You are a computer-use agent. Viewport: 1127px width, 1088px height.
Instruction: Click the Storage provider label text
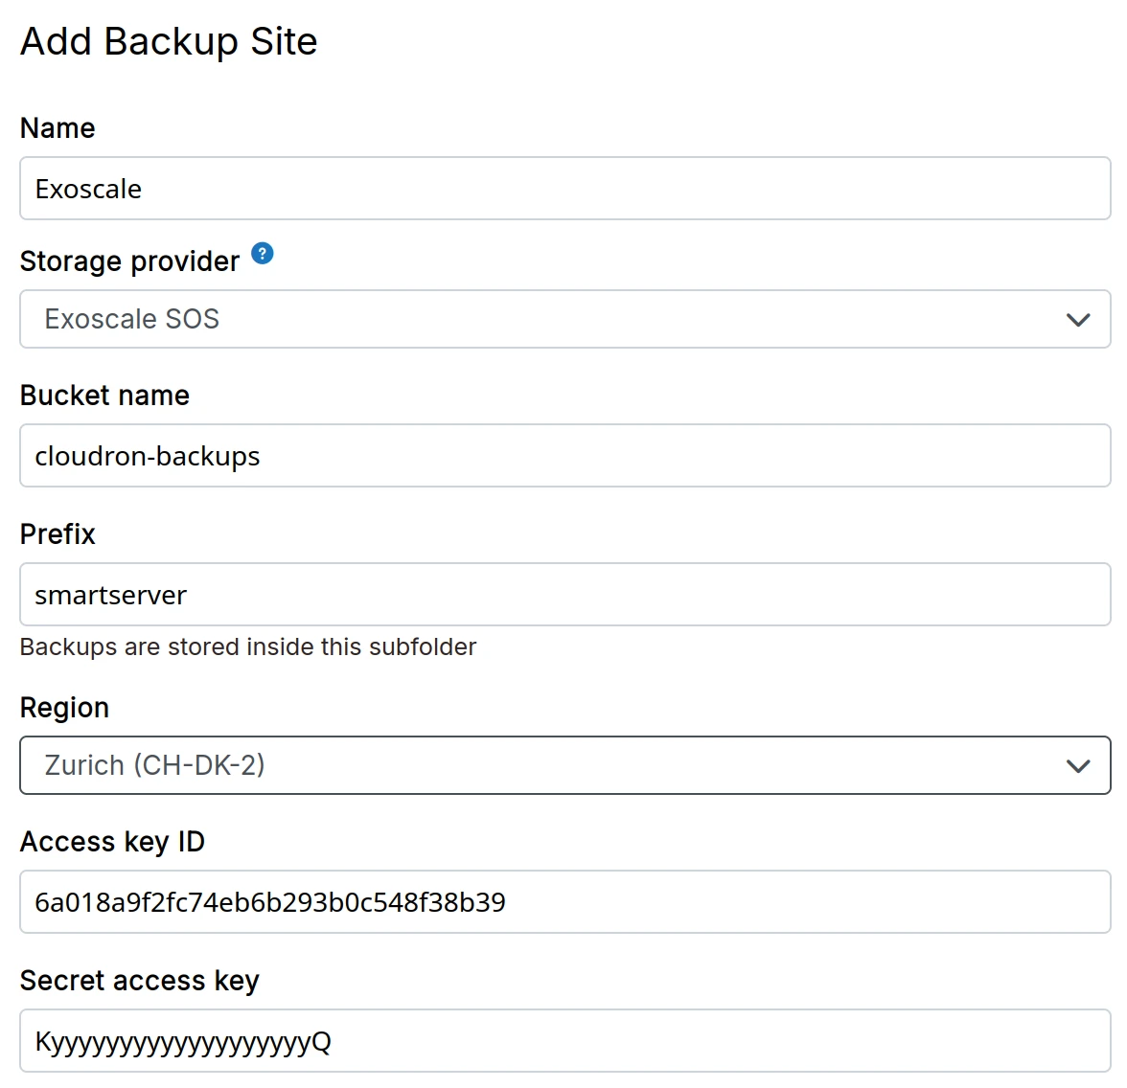129,261
